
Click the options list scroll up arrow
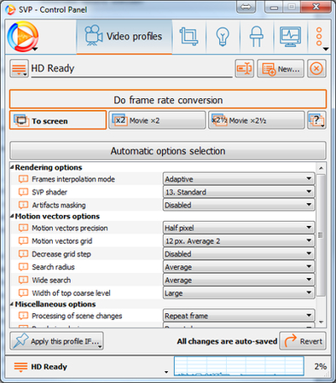coord(321,168)
